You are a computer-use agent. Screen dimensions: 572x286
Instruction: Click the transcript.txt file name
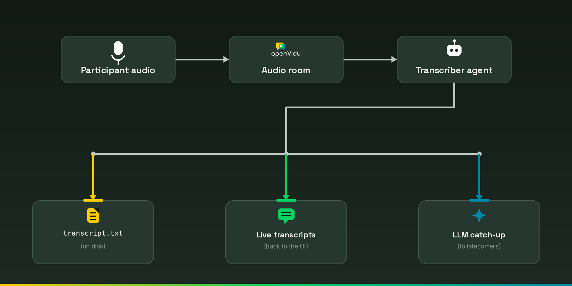click(x=93, y=233)
